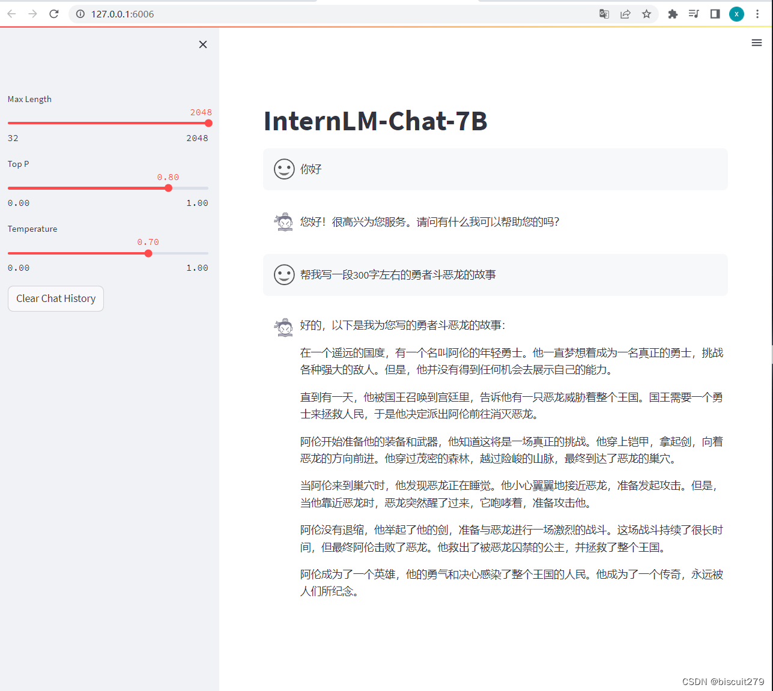The image size is (773, 691).
Task: Open the user profile avatar
Action: (x=736, y=14)
